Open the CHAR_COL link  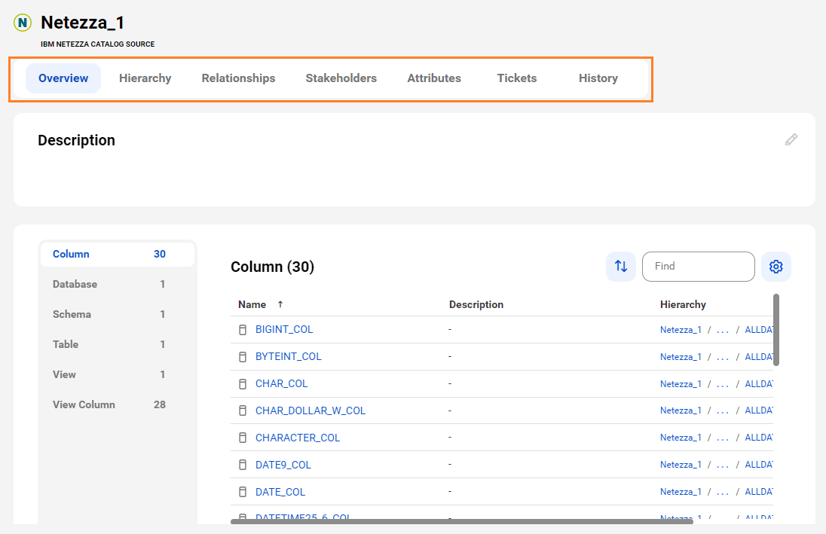[x=281, y=384]
